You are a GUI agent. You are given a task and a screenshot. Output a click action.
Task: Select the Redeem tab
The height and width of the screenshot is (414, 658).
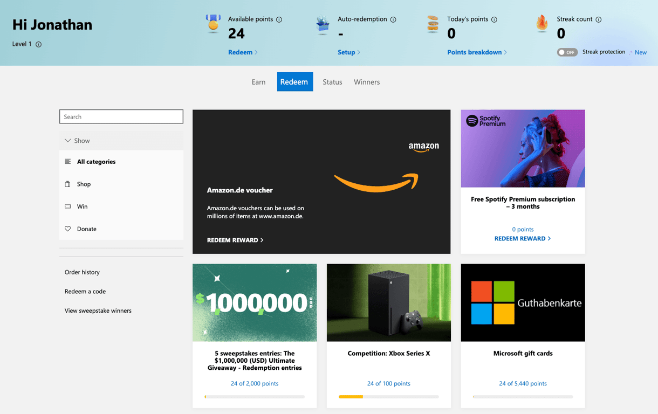pos(294,82)
